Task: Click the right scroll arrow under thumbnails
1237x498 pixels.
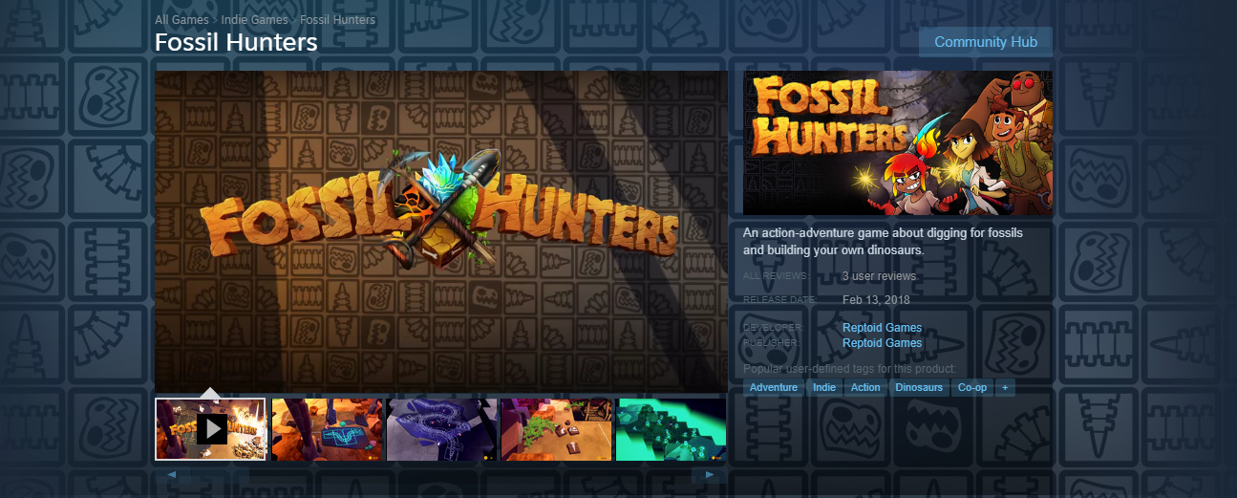Action: [709, 475]
